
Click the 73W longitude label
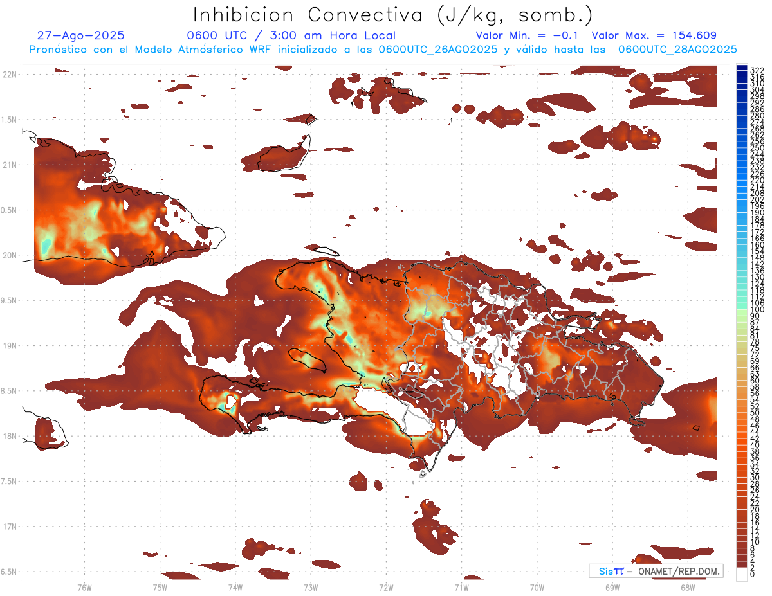311,587
